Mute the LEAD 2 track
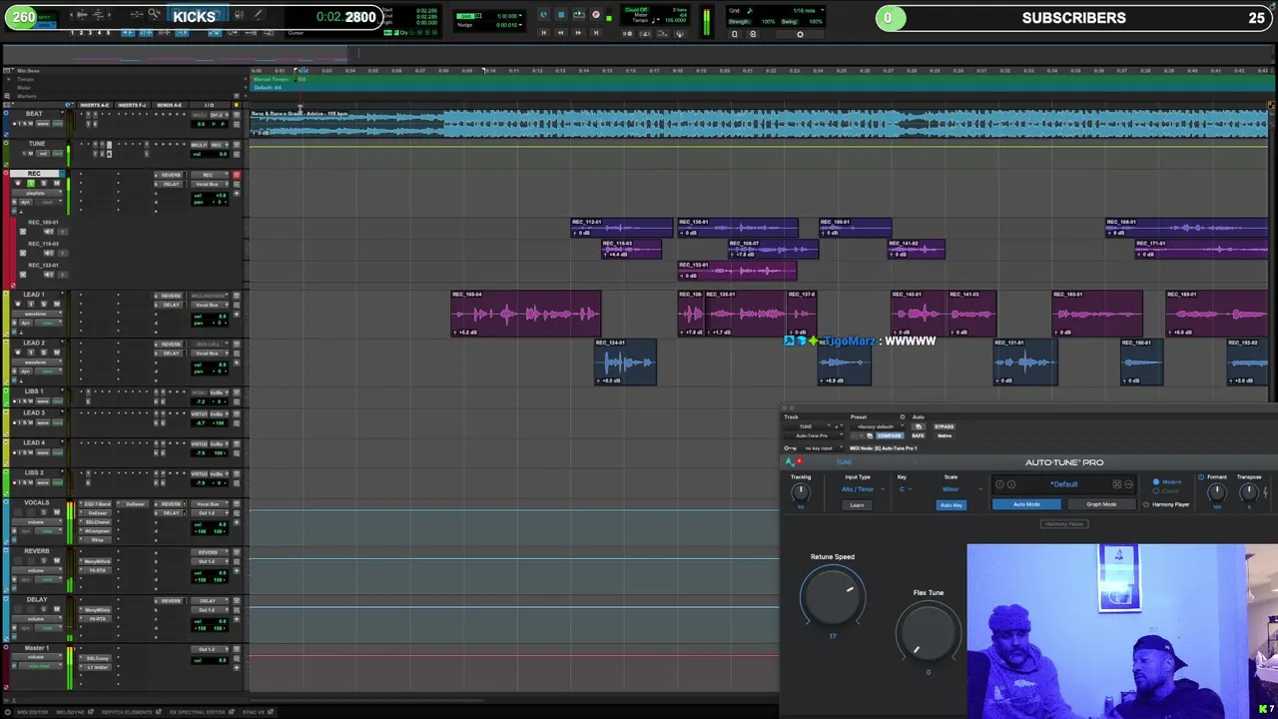 pyautogui.click(x=57, y=352)
